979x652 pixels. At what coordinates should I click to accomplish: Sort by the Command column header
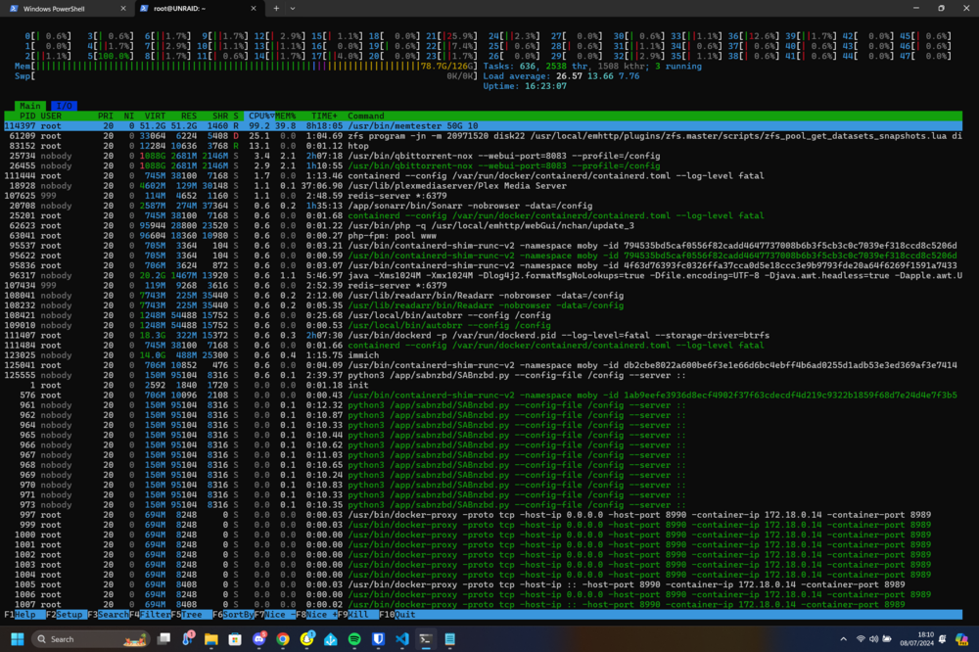366,116
